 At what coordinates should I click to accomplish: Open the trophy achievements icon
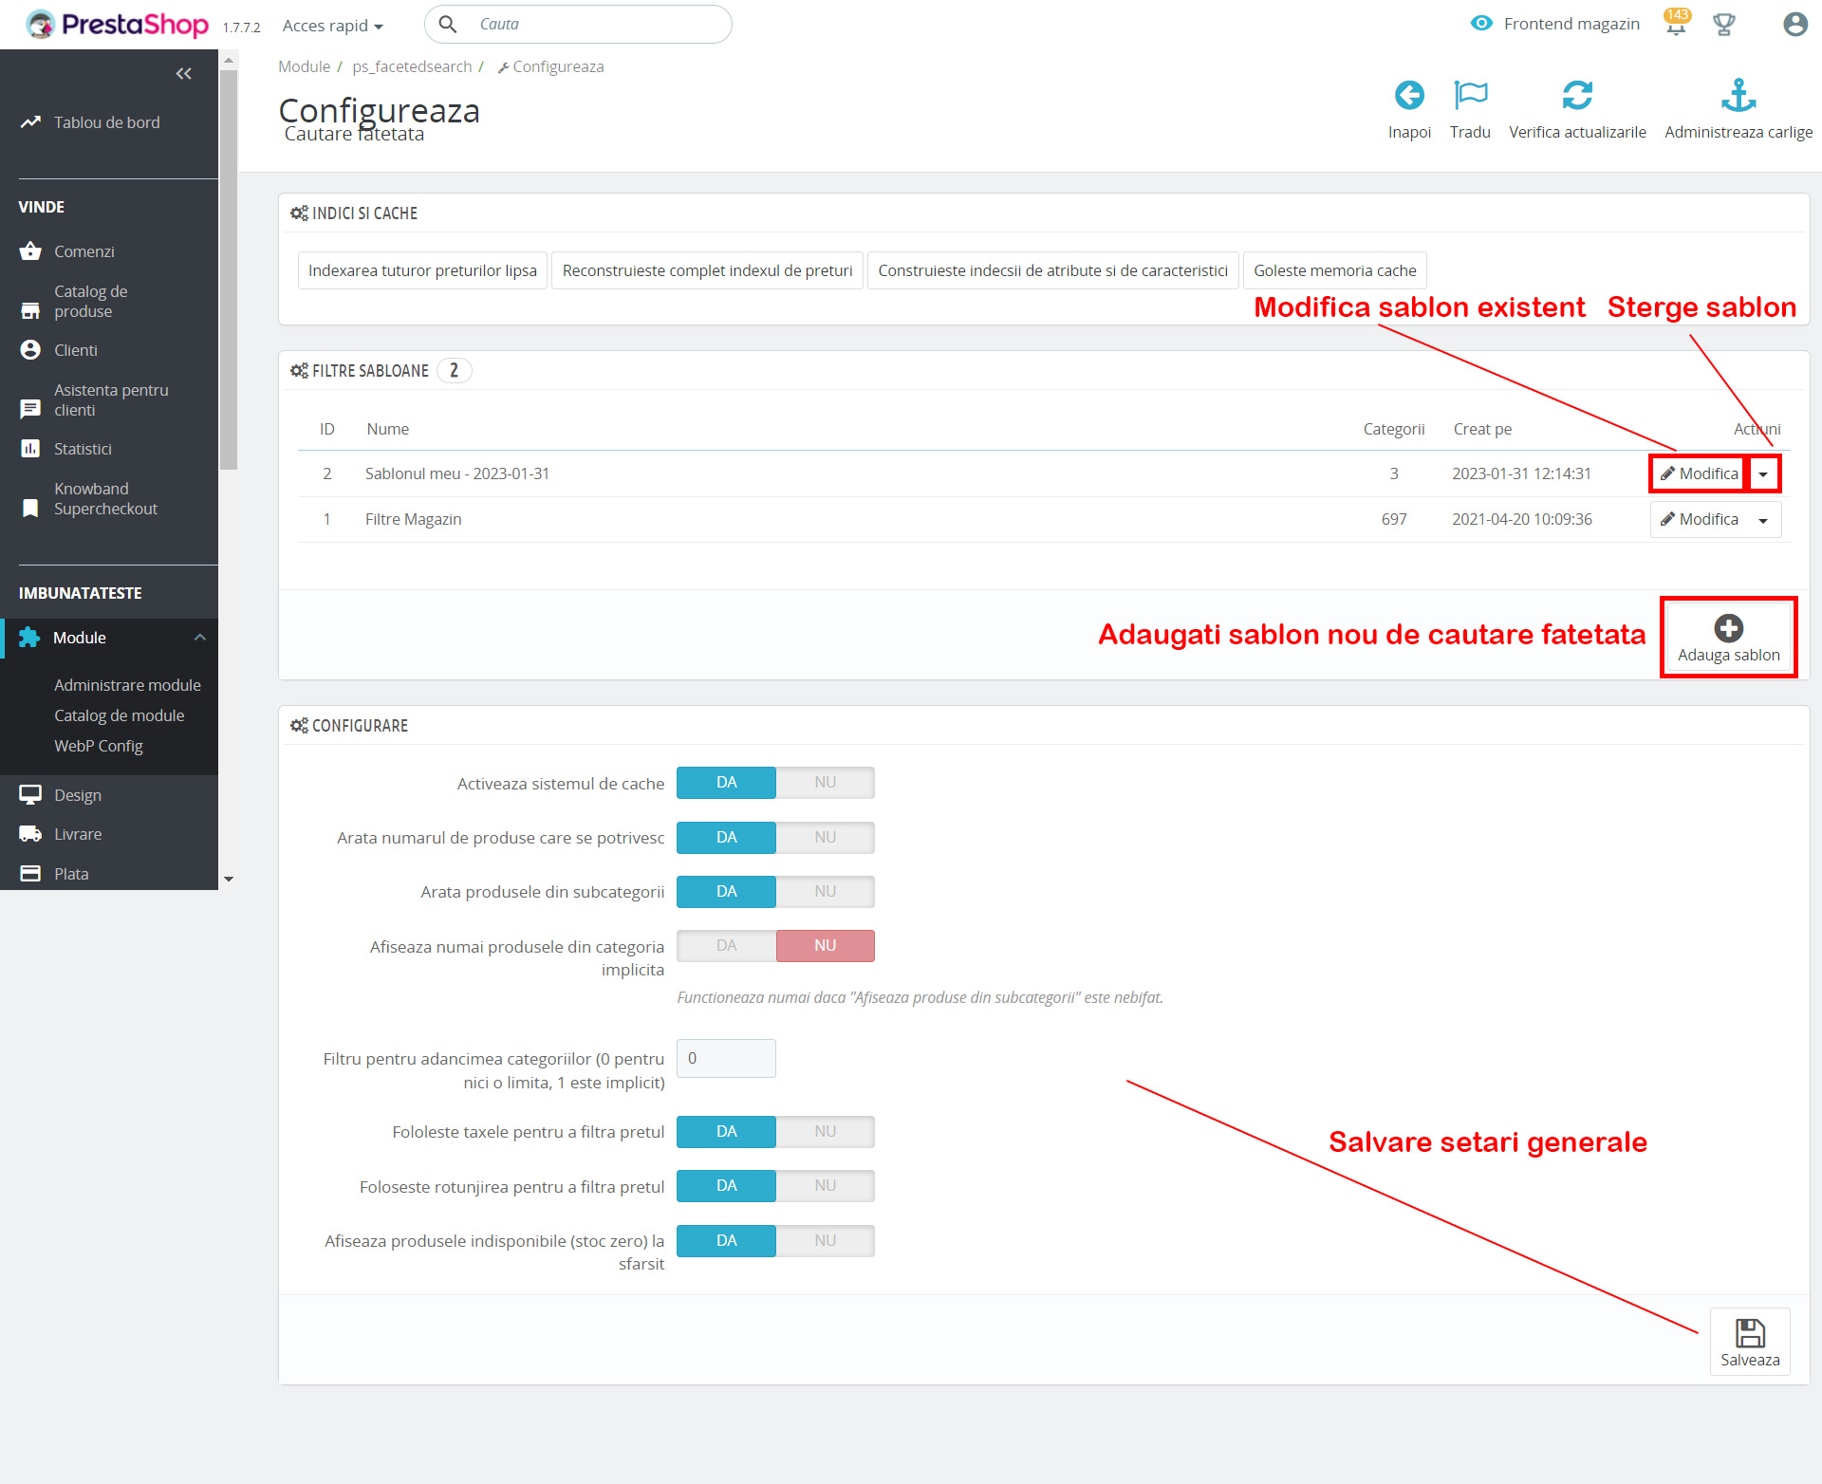1723,24
